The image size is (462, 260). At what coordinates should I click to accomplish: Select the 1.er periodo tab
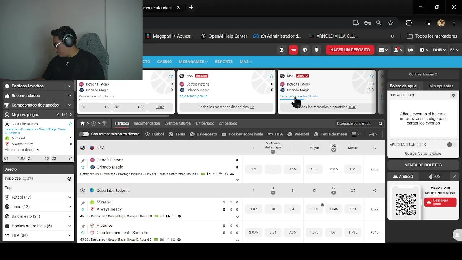coord(205,123)
